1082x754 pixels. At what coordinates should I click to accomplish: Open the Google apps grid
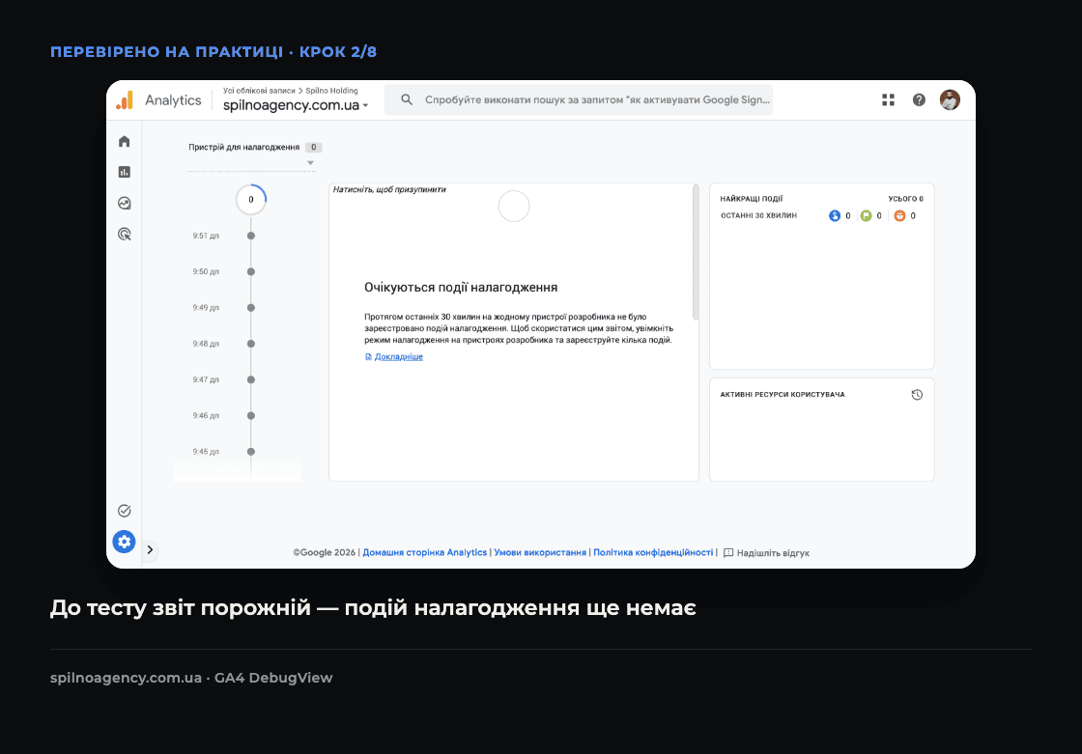tap(888, 100)
